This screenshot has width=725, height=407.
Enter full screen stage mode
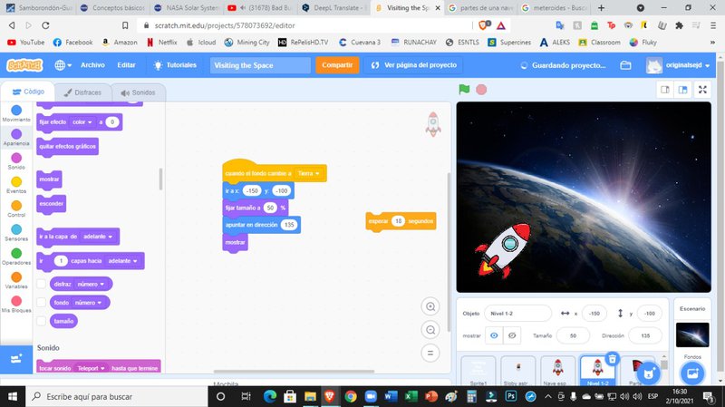click(702, 90)
